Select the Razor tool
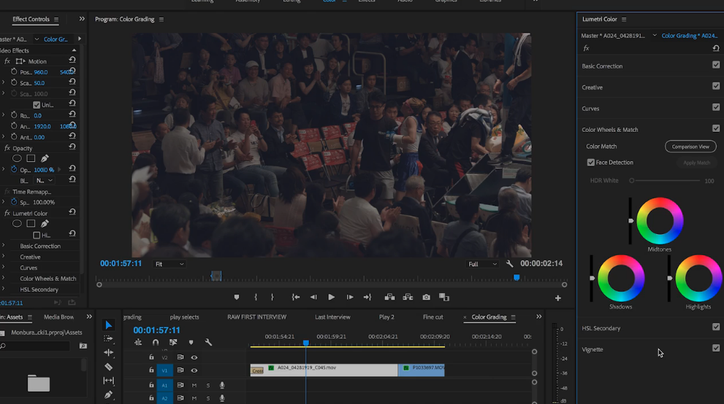 [109, 367]
